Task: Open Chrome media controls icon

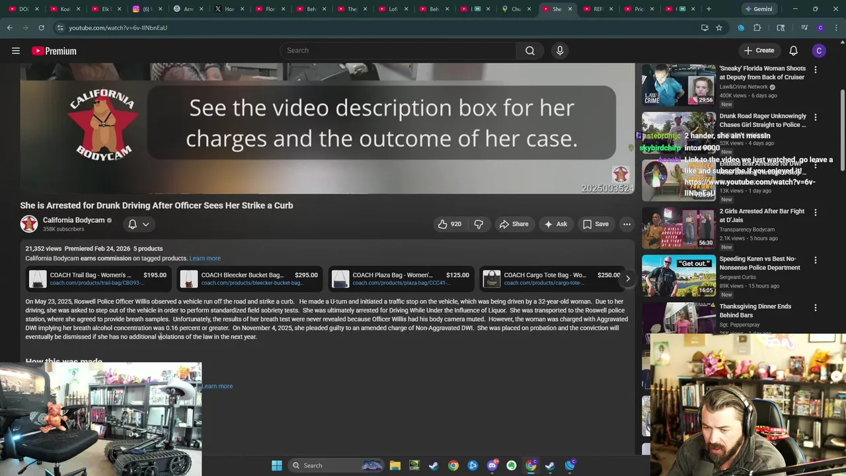Action: 804,28
